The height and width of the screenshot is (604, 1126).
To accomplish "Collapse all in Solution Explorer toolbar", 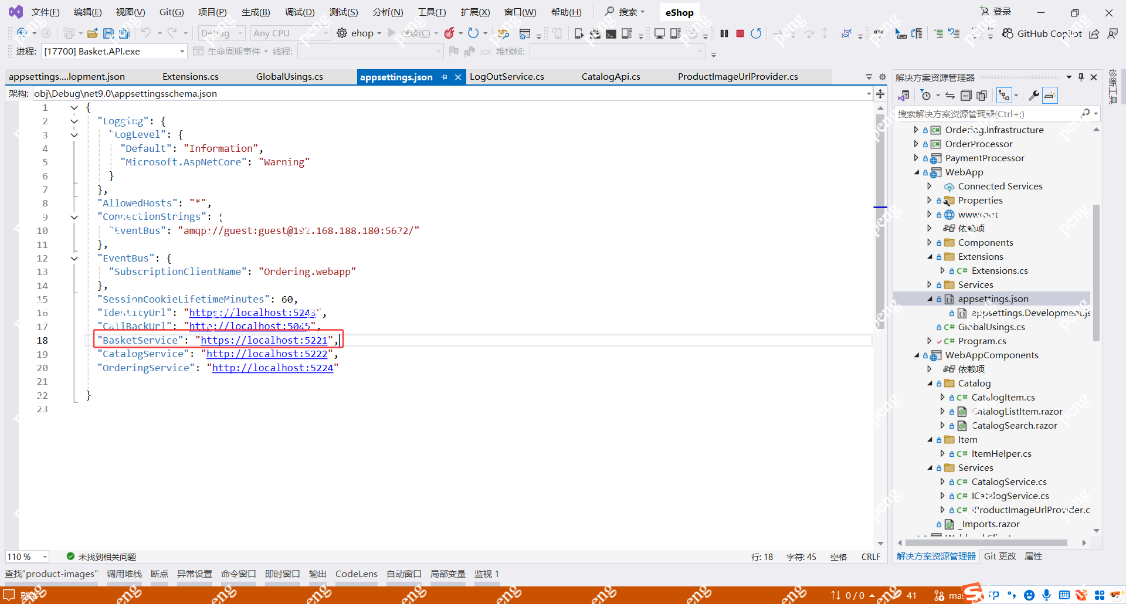I will [966, 96].
